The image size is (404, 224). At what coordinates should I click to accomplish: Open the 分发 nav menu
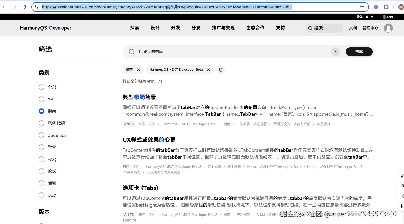click(196, 28)
